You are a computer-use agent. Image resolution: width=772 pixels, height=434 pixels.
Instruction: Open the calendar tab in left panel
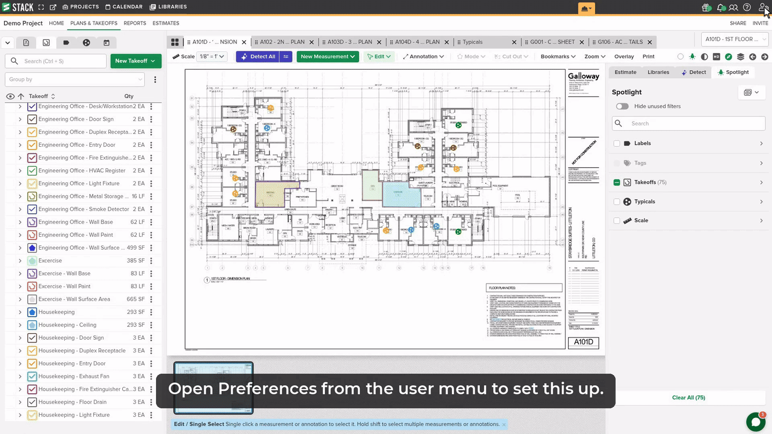tap(106, 42)
